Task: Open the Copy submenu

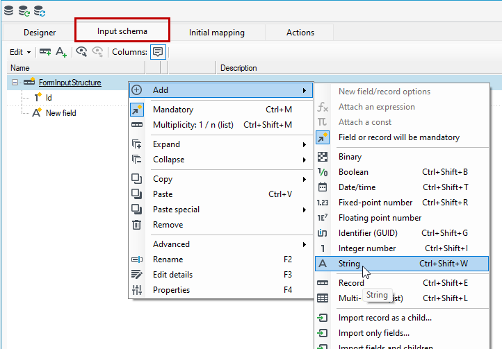Action: point(221,179)
